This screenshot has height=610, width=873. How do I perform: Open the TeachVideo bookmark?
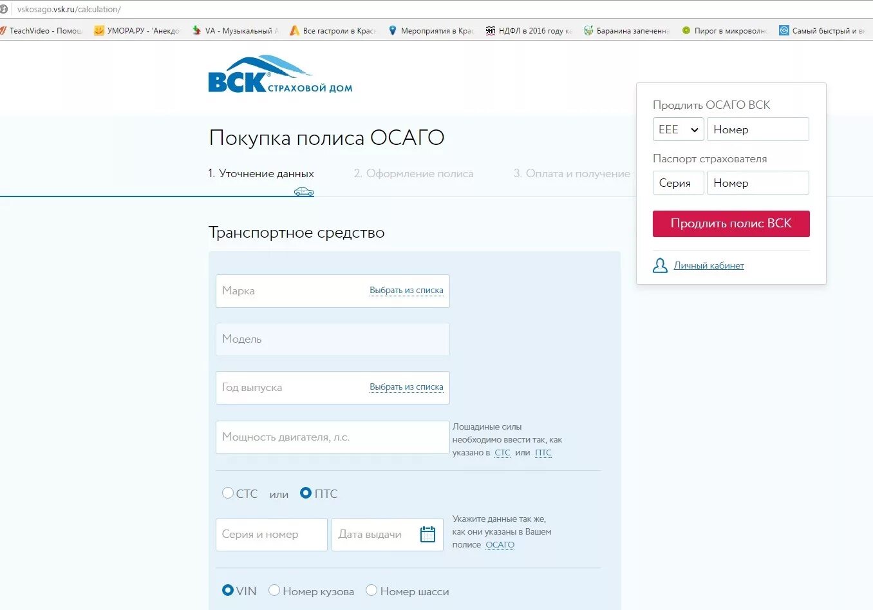(42, 30)
